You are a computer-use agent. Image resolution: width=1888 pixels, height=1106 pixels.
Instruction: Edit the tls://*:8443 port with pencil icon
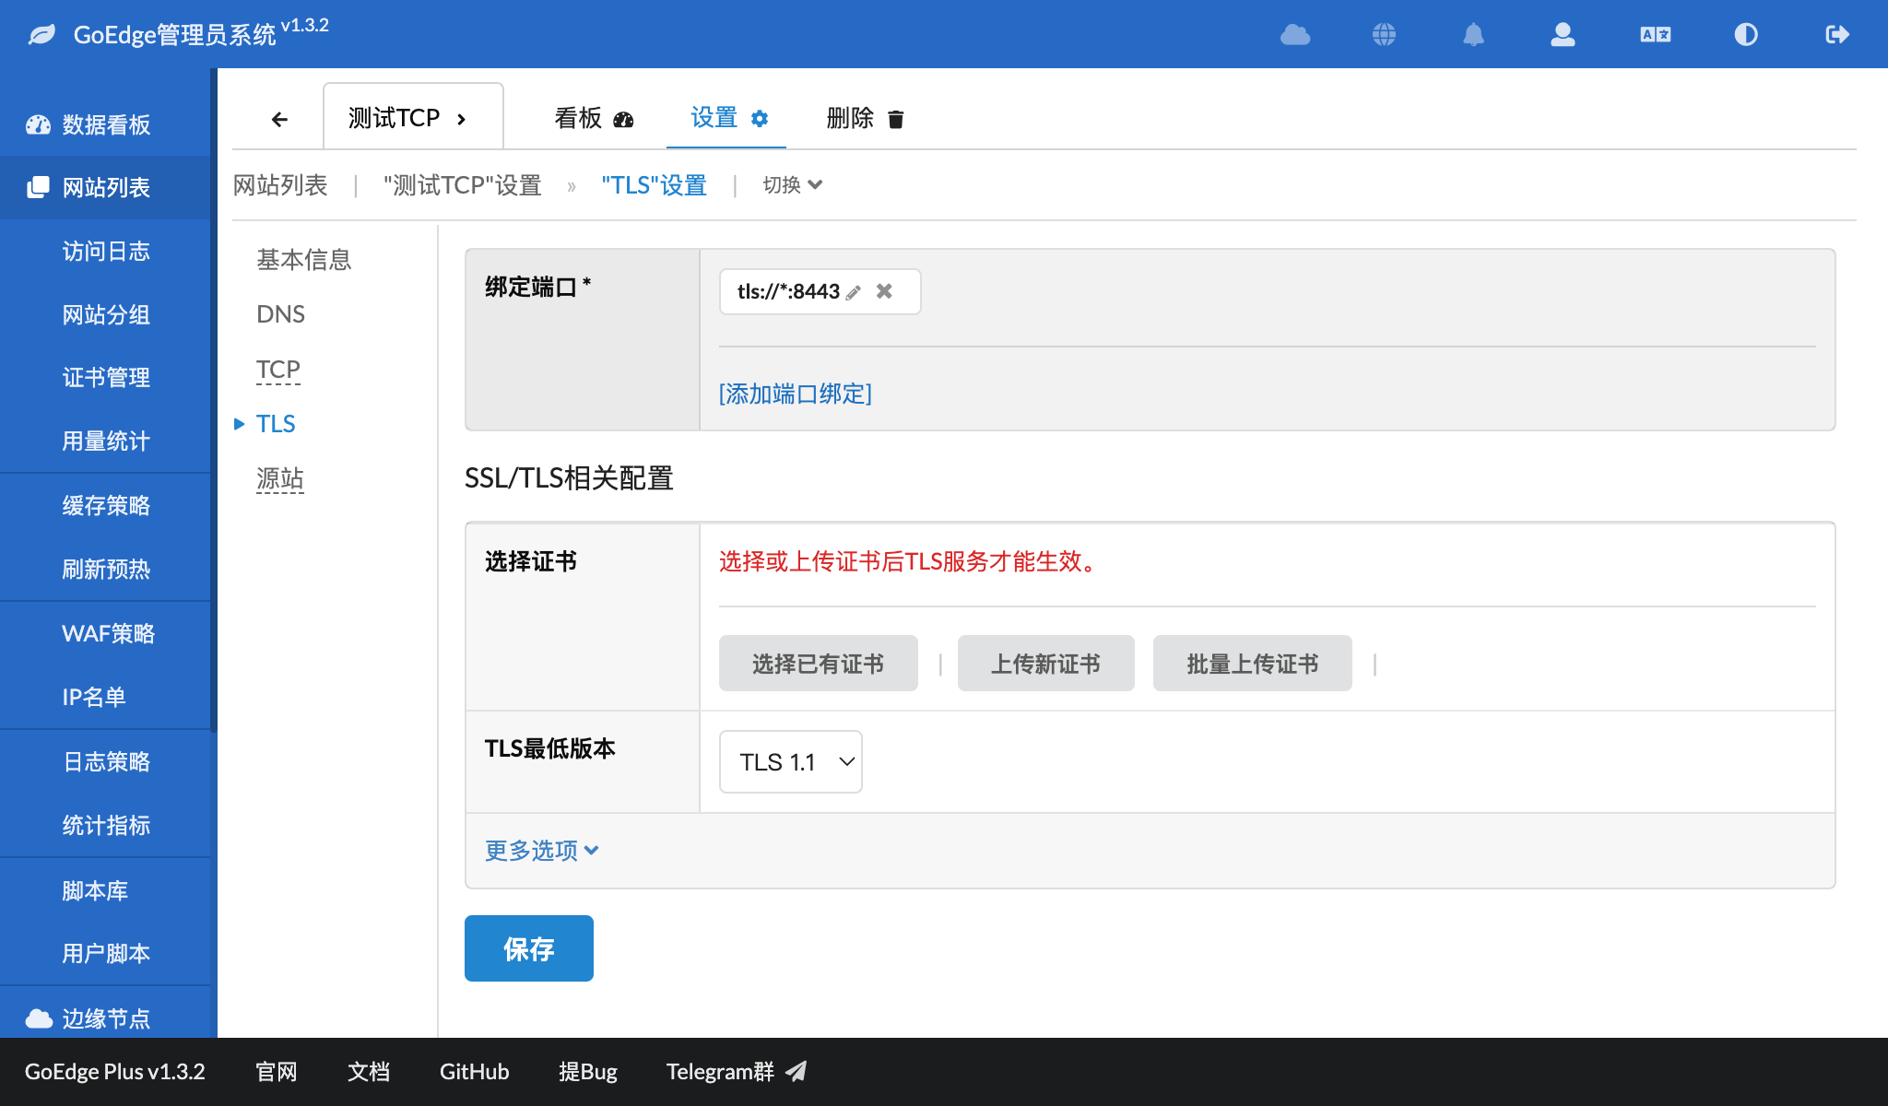[x=854, y=292]
